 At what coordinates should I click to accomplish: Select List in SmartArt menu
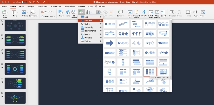(91, 17)
